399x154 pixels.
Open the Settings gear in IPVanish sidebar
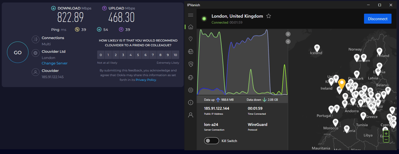[x=191, y=90]
